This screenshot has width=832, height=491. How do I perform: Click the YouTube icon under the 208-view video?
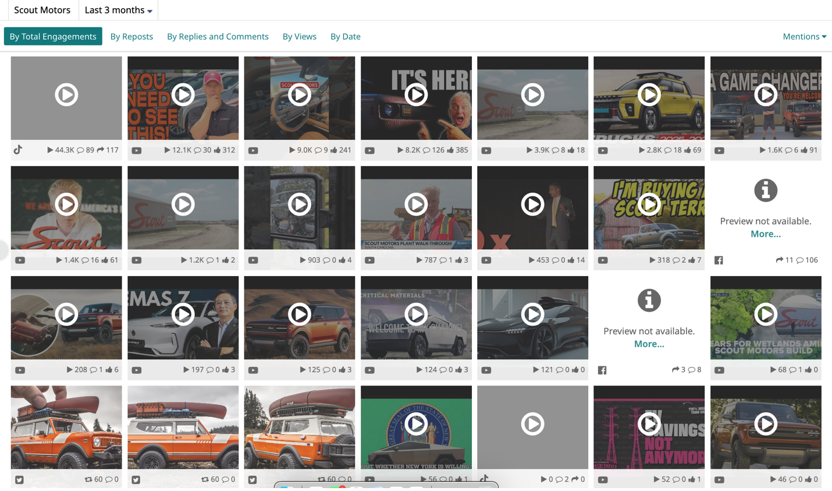pyautogui.click(x=20, y=370)
